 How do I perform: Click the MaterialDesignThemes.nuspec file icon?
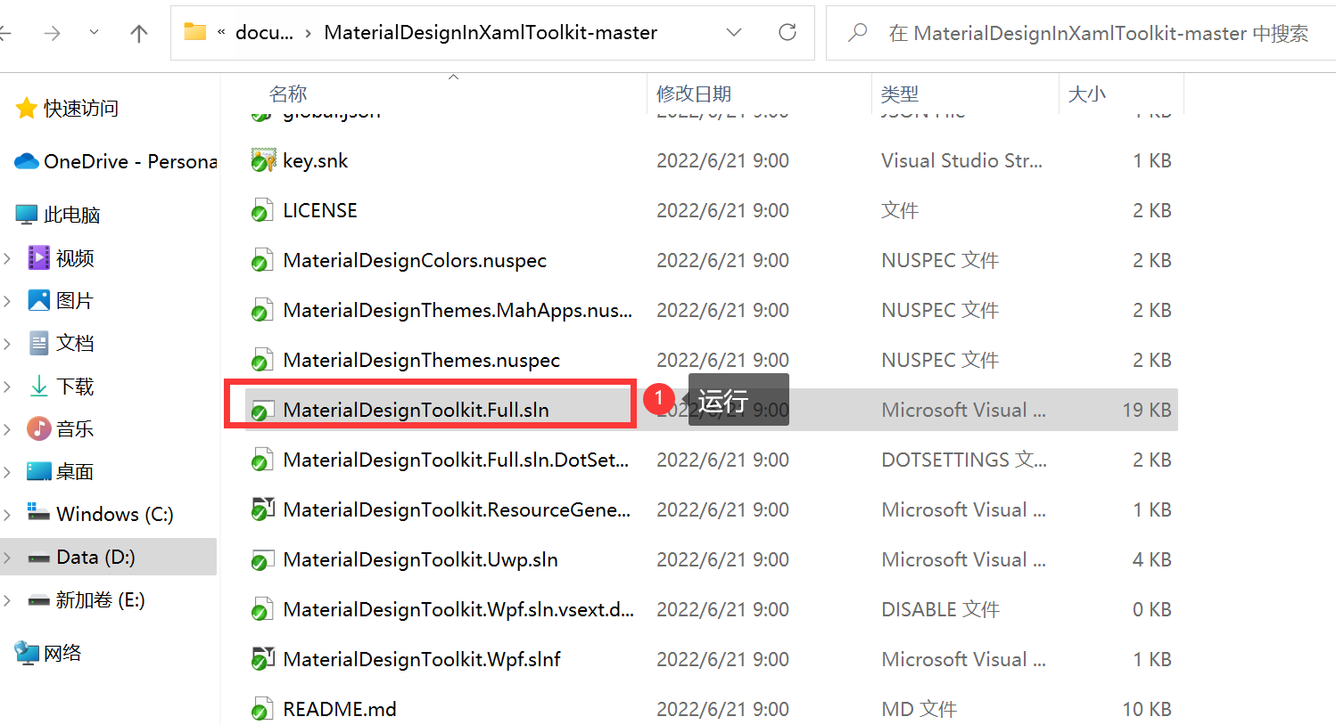coord(262,360)
